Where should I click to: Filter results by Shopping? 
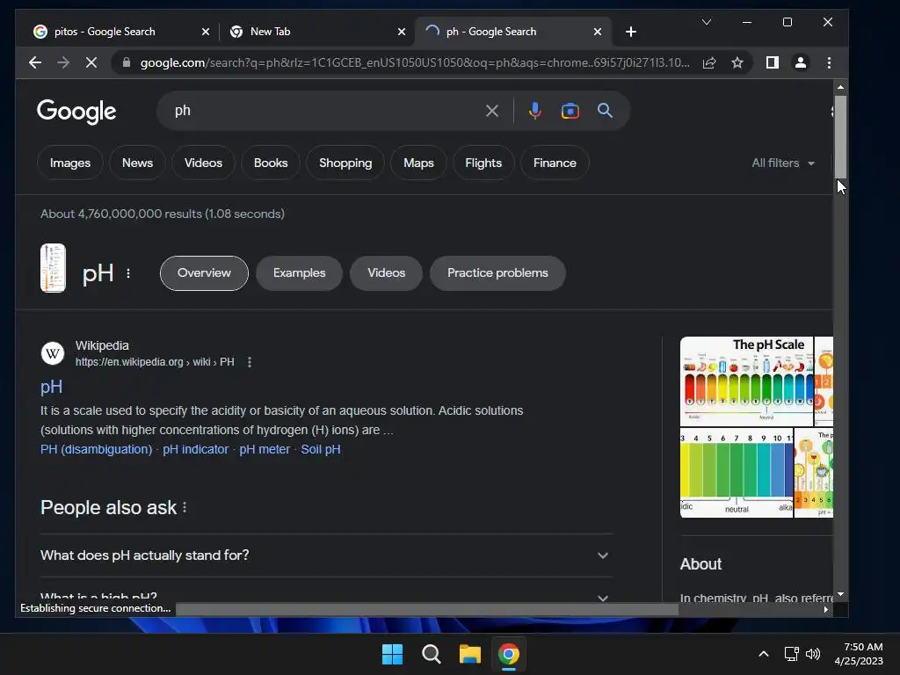pyautogui.click(x=345, y=163)
